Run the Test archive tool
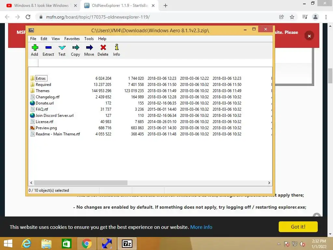333x250 pixels. (62, 50)
